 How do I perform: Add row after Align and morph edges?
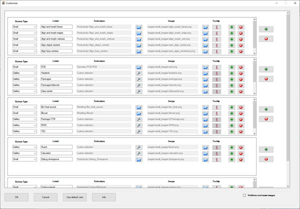(x=231, y=33)
